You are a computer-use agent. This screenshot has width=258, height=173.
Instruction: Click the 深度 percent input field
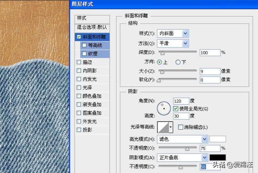coord(210,53)
